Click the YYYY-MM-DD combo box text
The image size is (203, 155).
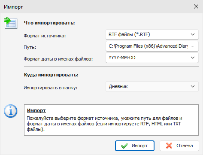tap(122, 58)
